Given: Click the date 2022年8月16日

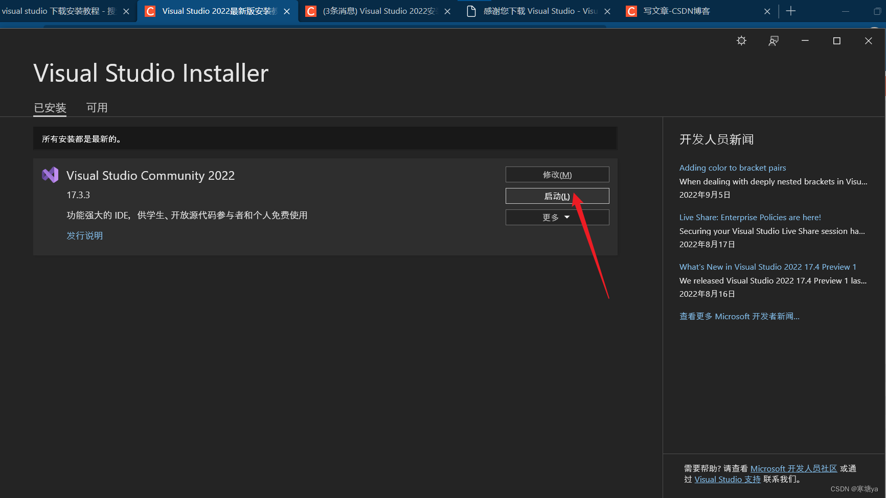Looking at the screenshot, I should coord(707,294).
